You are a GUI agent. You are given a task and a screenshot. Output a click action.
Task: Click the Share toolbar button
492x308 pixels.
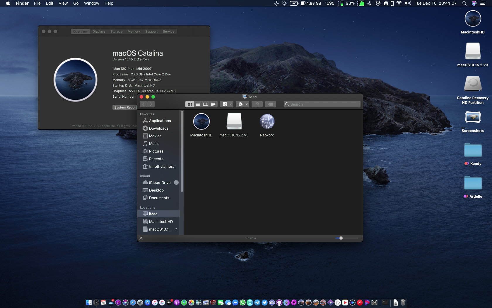257,104
